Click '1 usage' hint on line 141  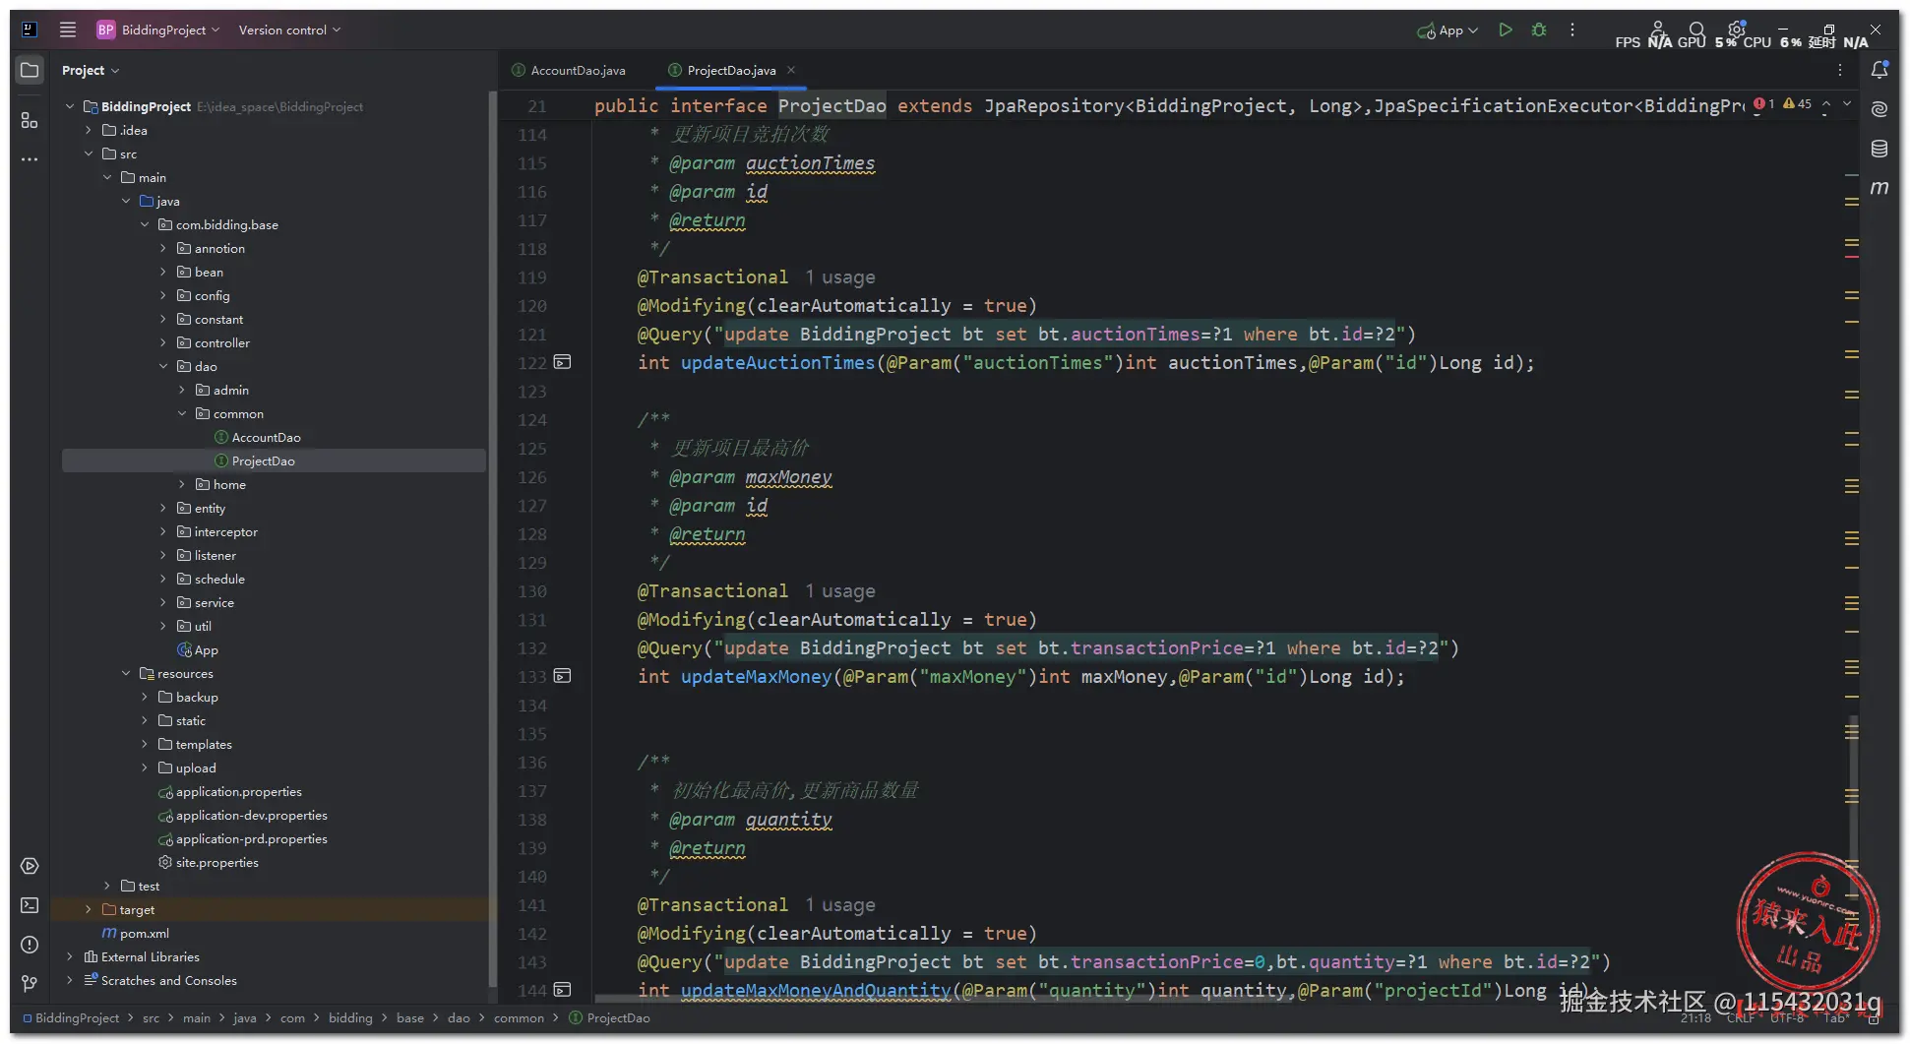tap(839, 905)
